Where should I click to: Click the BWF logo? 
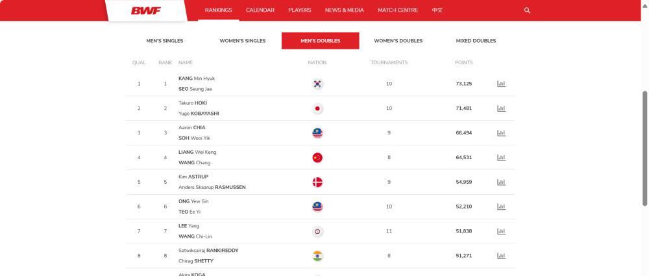[x=145, y=10]
